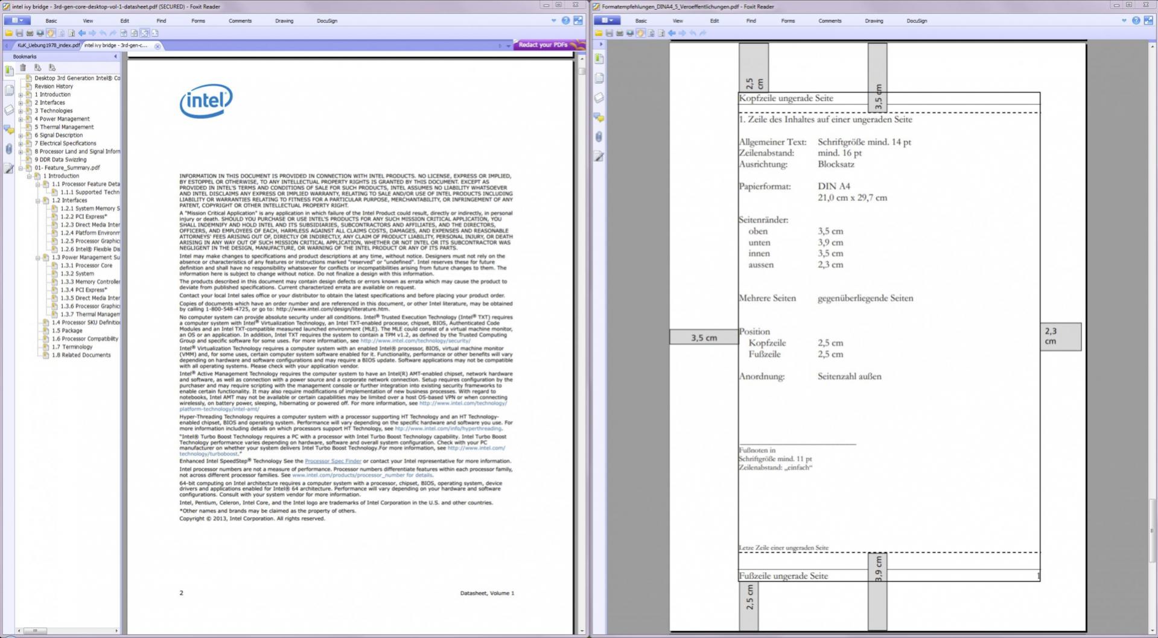Open Comments menu in Intel datasheet window
Image resolution: width=1158 pixels, height=638 pixels.
point(240,21)
